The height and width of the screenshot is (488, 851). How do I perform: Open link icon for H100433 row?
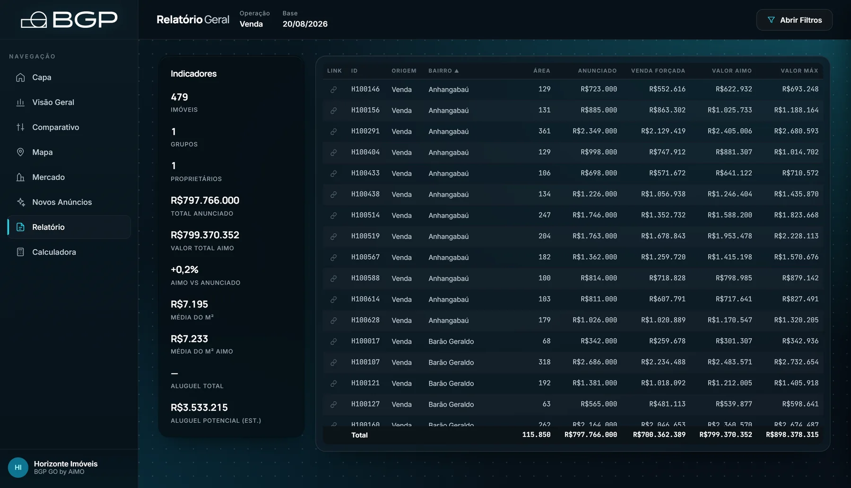pyautogui.click(x=333, y=174)
